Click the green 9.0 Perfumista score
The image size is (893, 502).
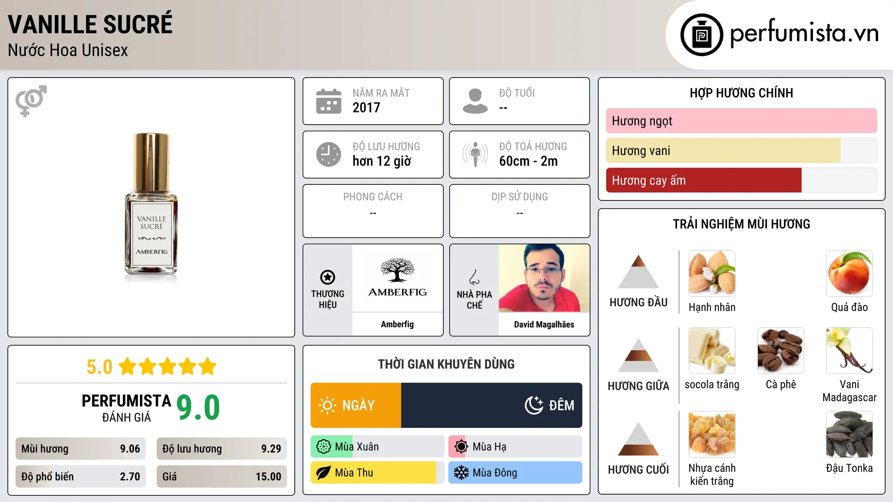click(198, 407)
